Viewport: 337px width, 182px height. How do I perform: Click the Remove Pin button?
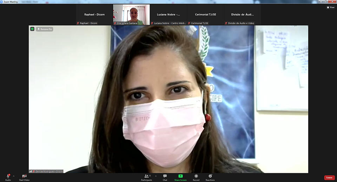click(45, 29)
